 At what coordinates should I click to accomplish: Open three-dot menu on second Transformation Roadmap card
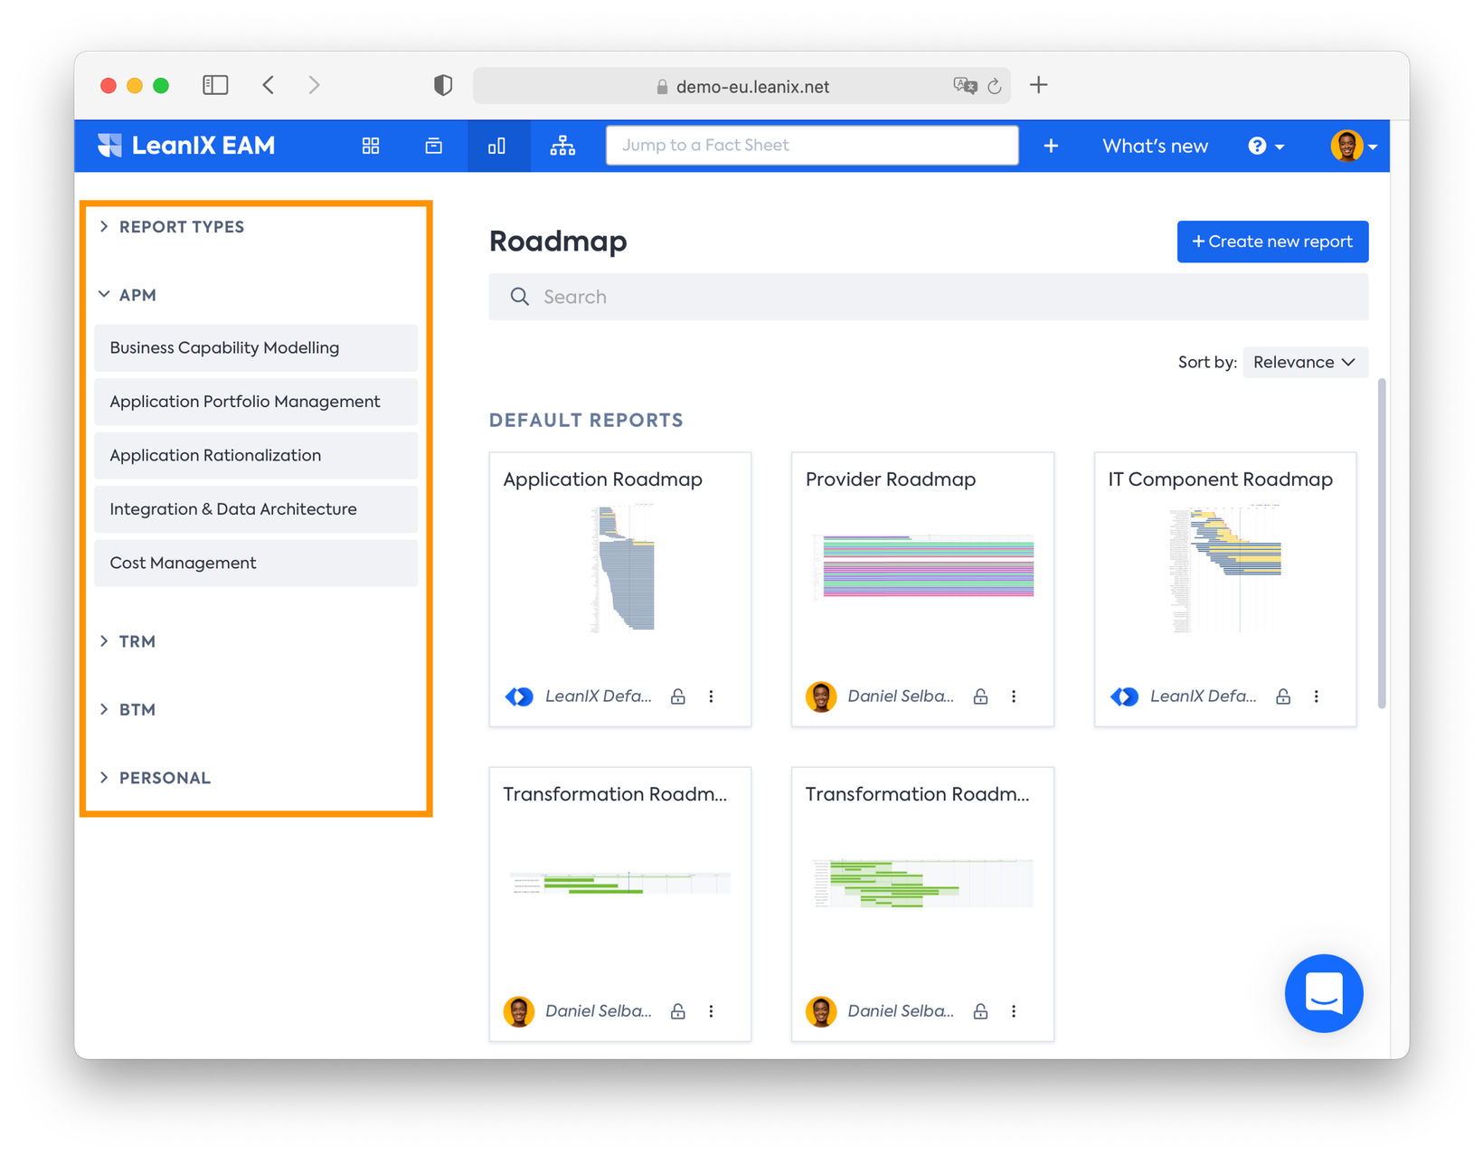1014,1011
